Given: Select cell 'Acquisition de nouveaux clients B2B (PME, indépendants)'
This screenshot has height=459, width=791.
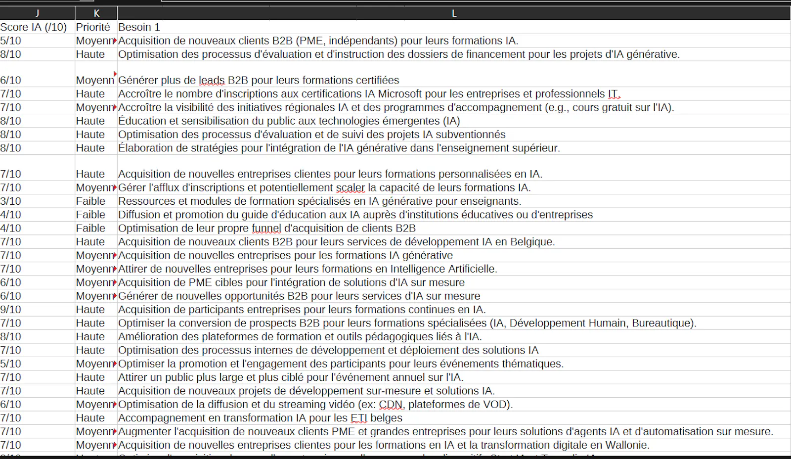Looking at the screenshot, I should click(454, 41).
